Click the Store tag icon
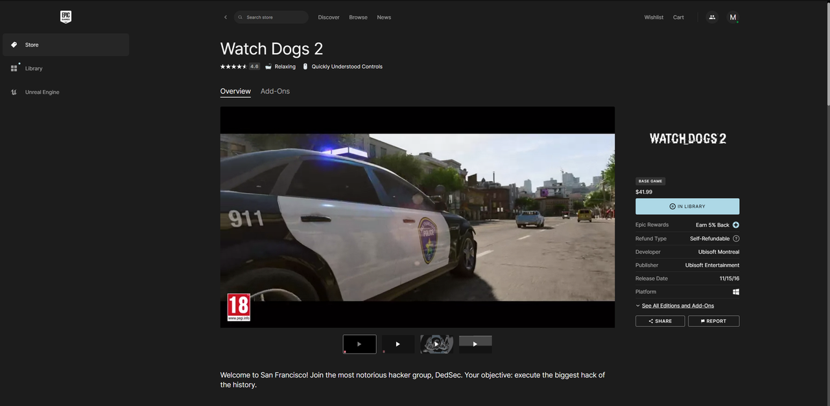The height and width of the screenshot is (406, 830). (x=14, y=45)
